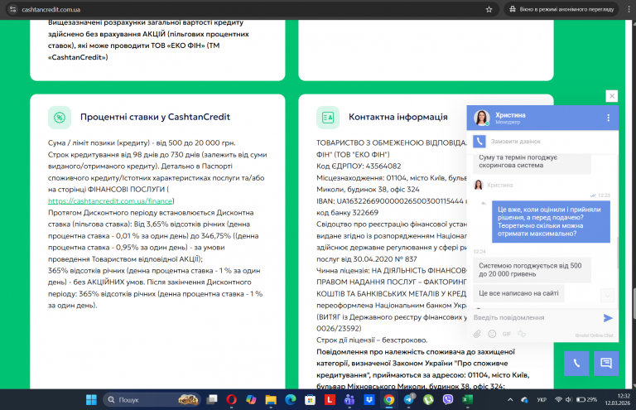Show hidden system tray icons
The width and height of the screenshot is (636, 410).
510,400
